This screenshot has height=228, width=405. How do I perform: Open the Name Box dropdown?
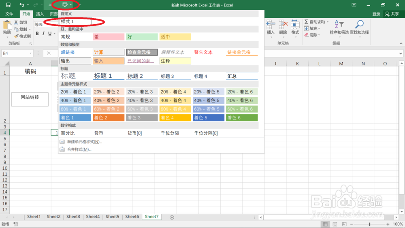30,53
